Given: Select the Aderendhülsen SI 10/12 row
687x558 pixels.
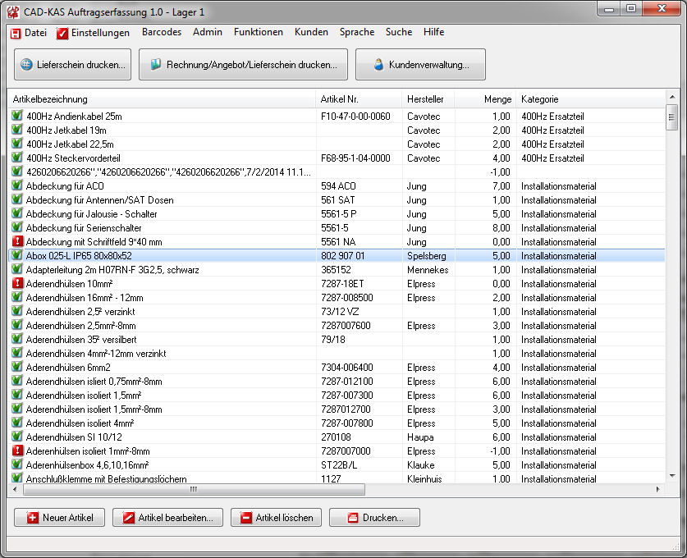Looking at the screenshot, I should pos(164,437).
